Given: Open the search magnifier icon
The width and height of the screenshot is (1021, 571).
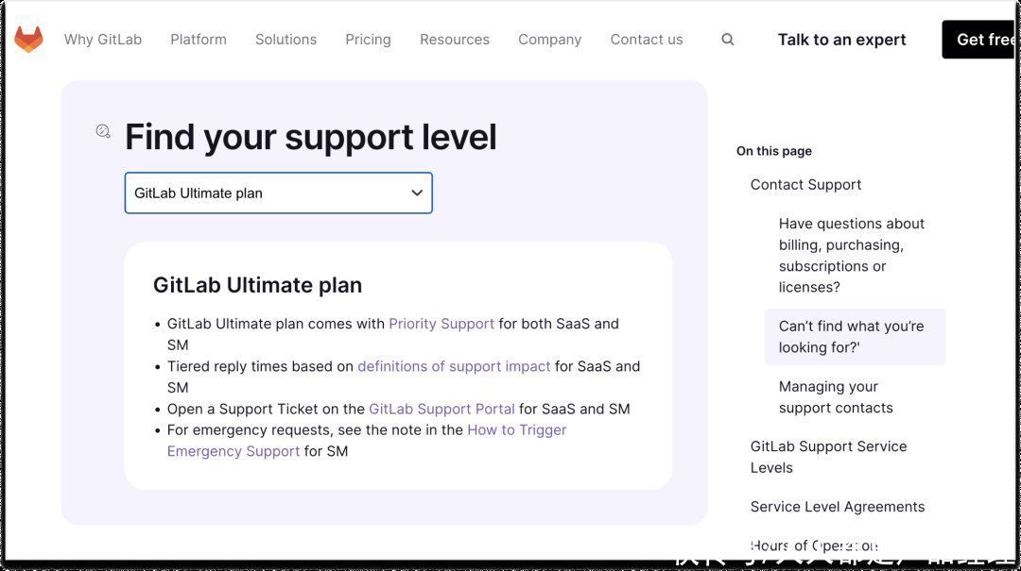Looking at the screenshot, I should [727, 40].
